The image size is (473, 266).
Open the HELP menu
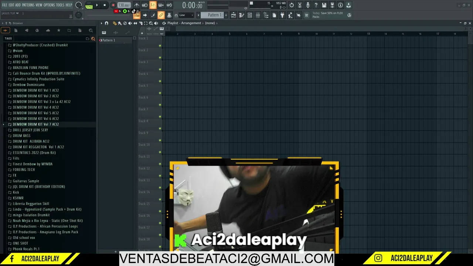coord(69,5)
